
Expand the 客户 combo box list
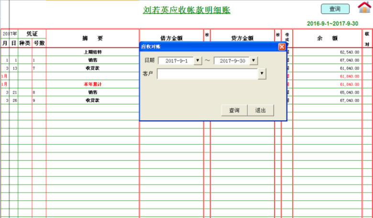pos(262,74)
